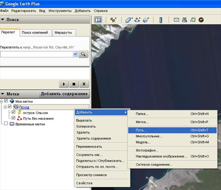This screenshot has width=221, height=190.
Task: Click the yellow pushpin icon of остров Ольхон
Action: pos(19,112)
